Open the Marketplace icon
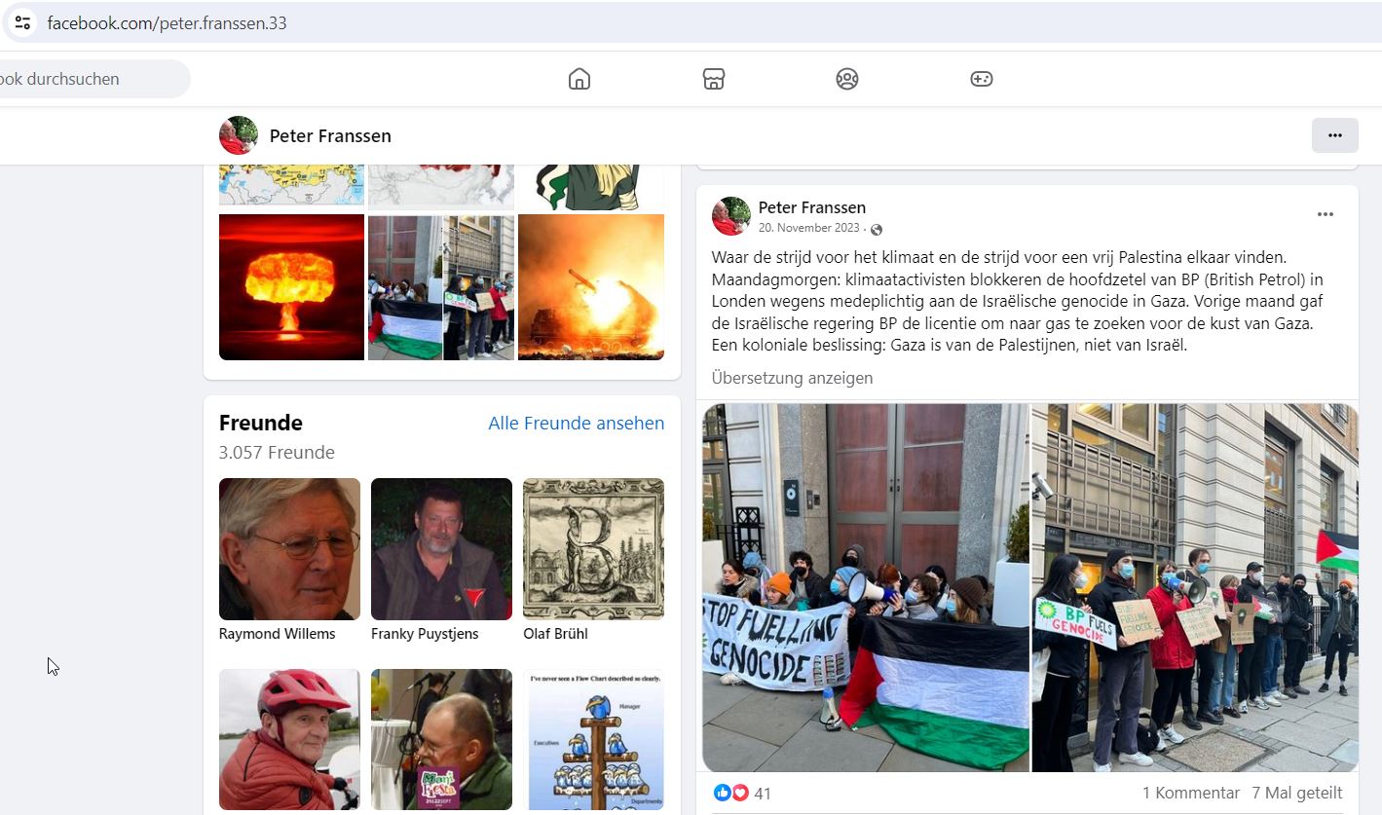The image size is (1382, 815). [714, 79]
